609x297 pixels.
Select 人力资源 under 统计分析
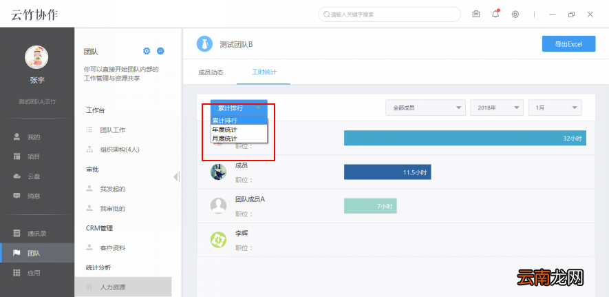coord(122,287)
